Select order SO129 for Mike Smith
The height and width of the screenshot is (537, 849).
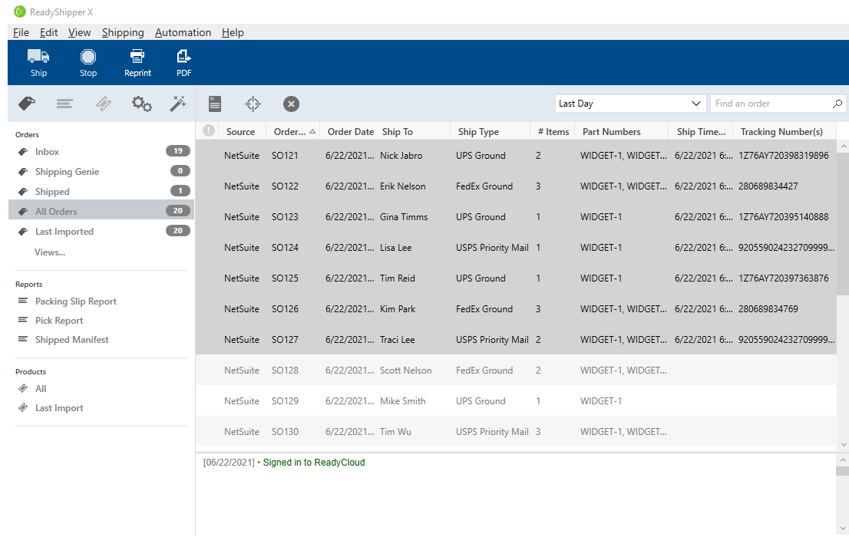click(516, 401)
